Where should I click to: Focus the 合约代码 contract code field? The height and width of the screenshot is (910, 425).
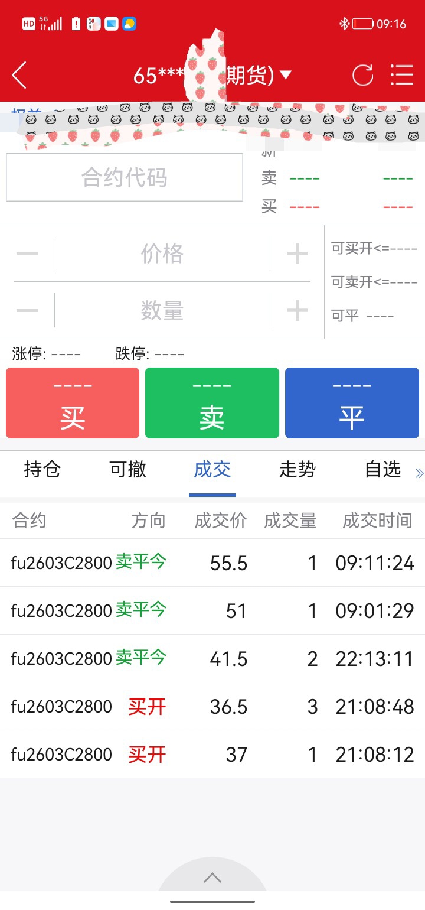(125, 177)
